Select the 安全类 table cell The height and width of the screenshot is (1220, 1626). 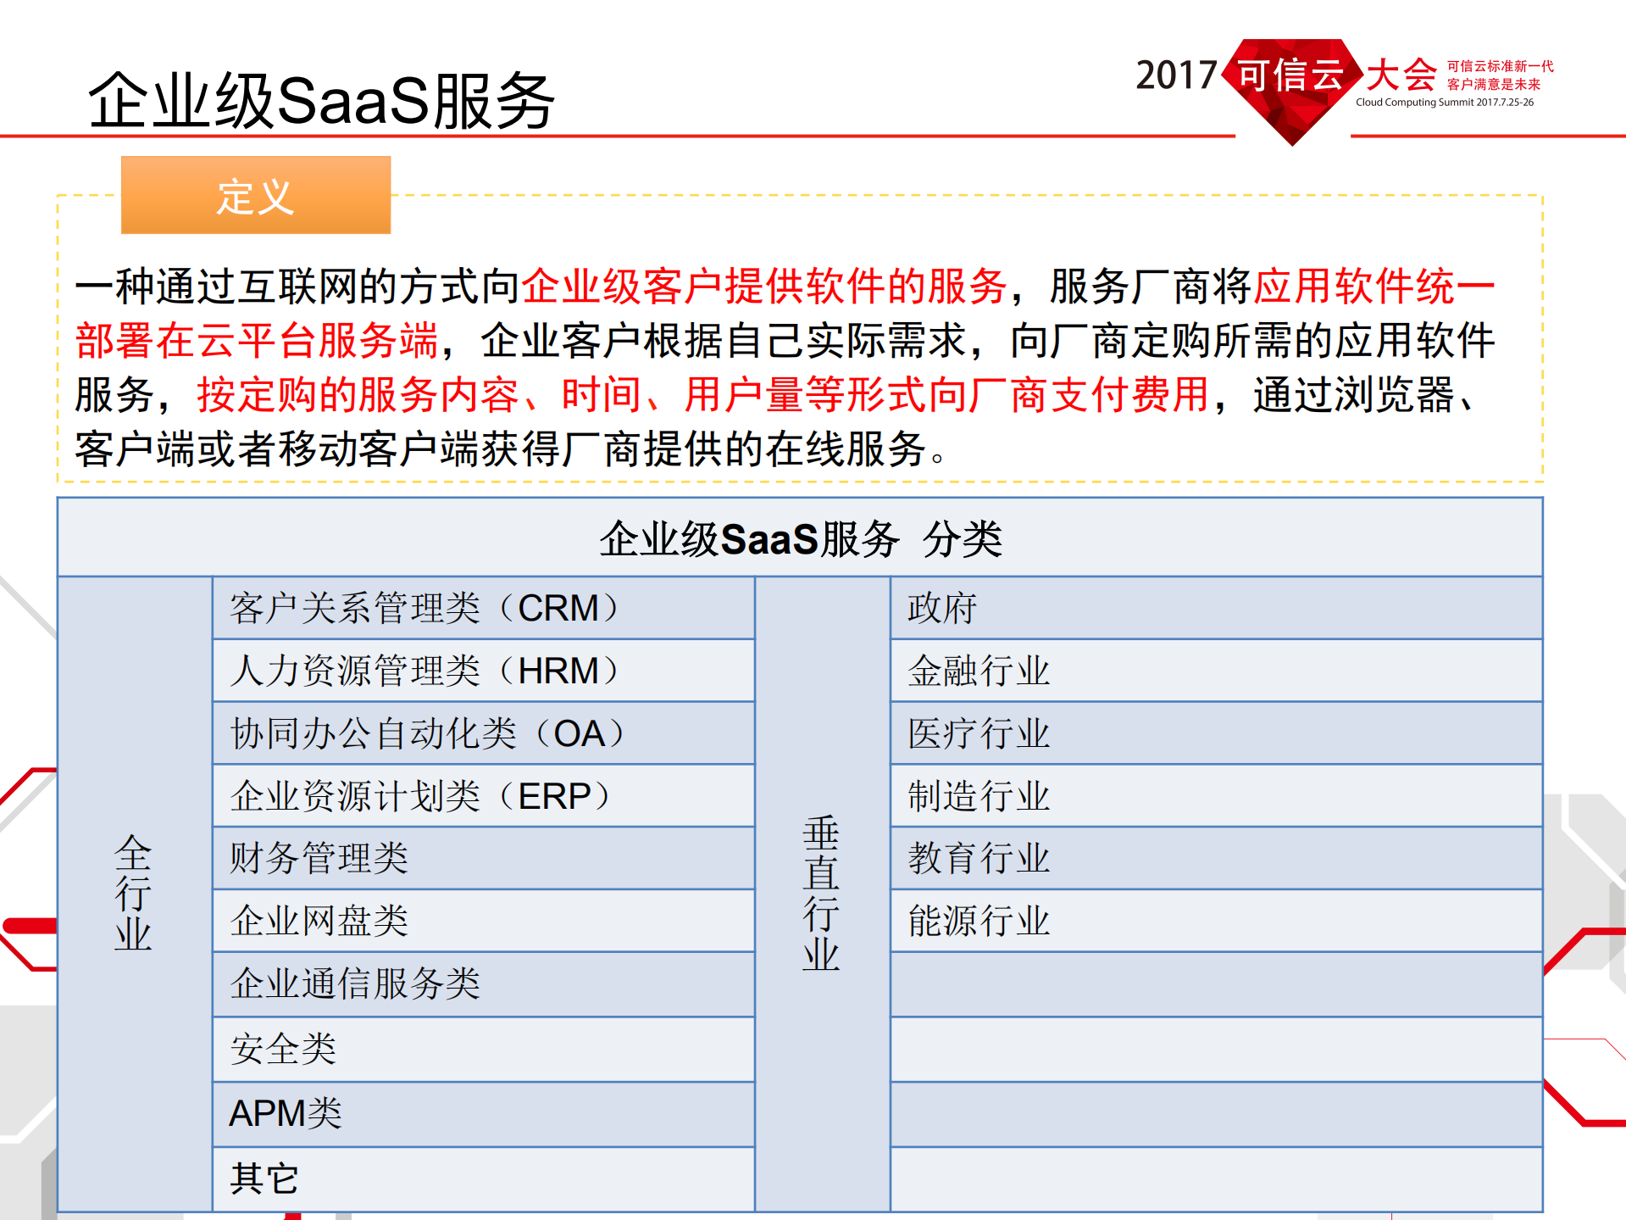coord(284,1050)
